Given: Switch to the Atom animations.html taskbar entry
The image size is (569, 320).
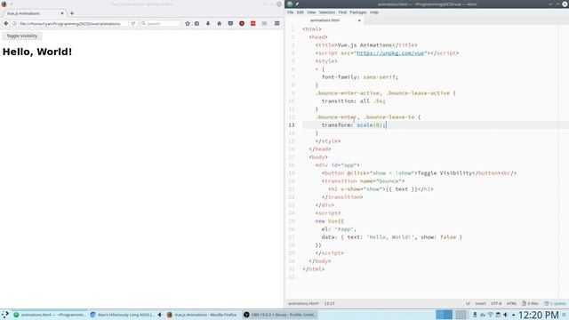Looking at the screenshot, I should (x=50, y=315).
